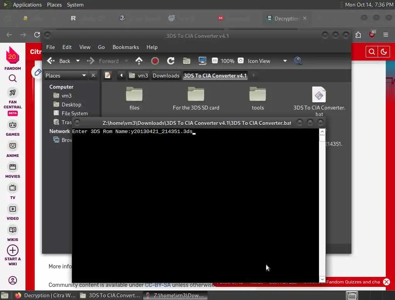Viewport: 395px width, 300px height.
Task: Go back in the browser
Action: [x=9, y=34]
